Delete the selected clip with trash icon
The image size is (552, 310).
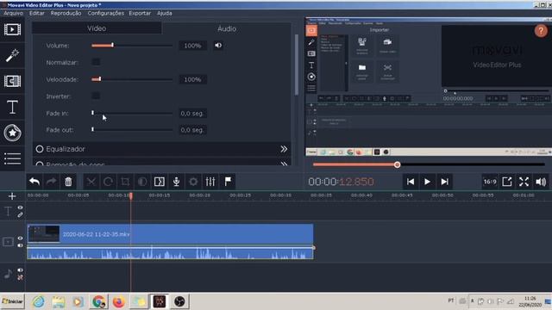(x=68, y=182)
